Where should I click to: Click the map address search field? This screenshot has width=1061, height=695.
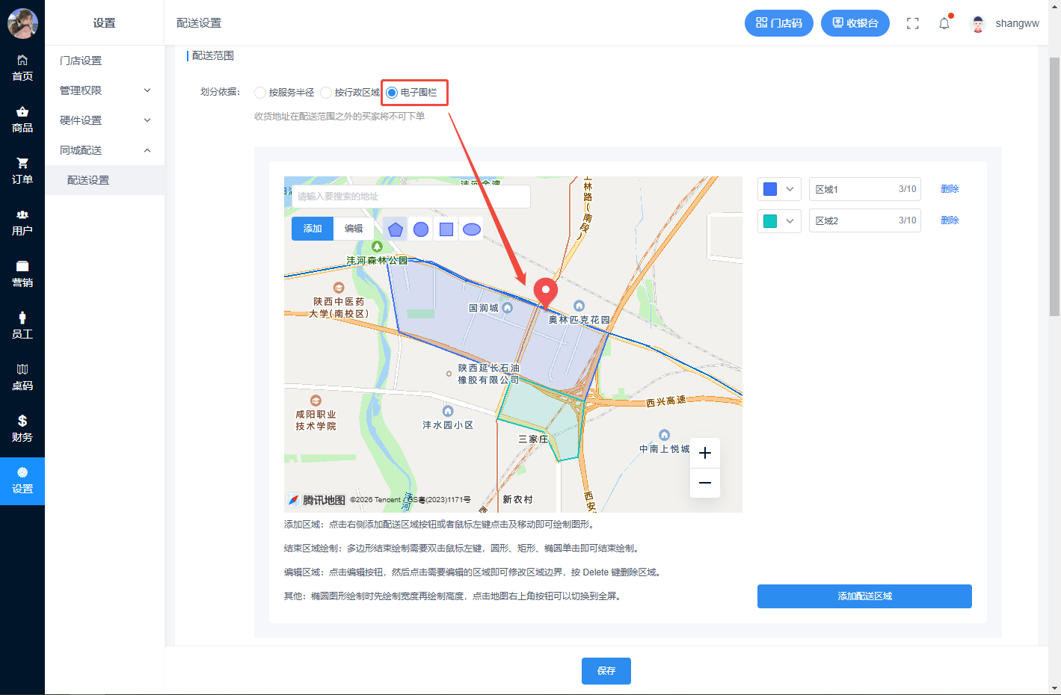click(x=411, y=197)
